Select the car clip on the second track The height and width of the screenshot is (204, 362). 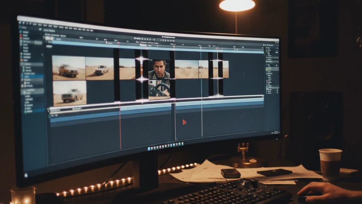70,93
